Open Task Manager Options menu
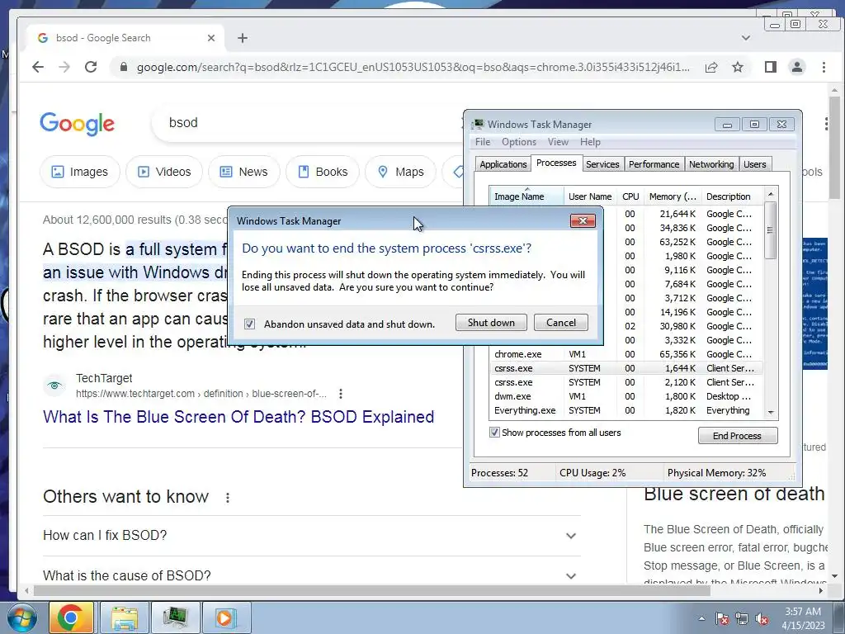The image size is (845, 634). click(519, 142)
